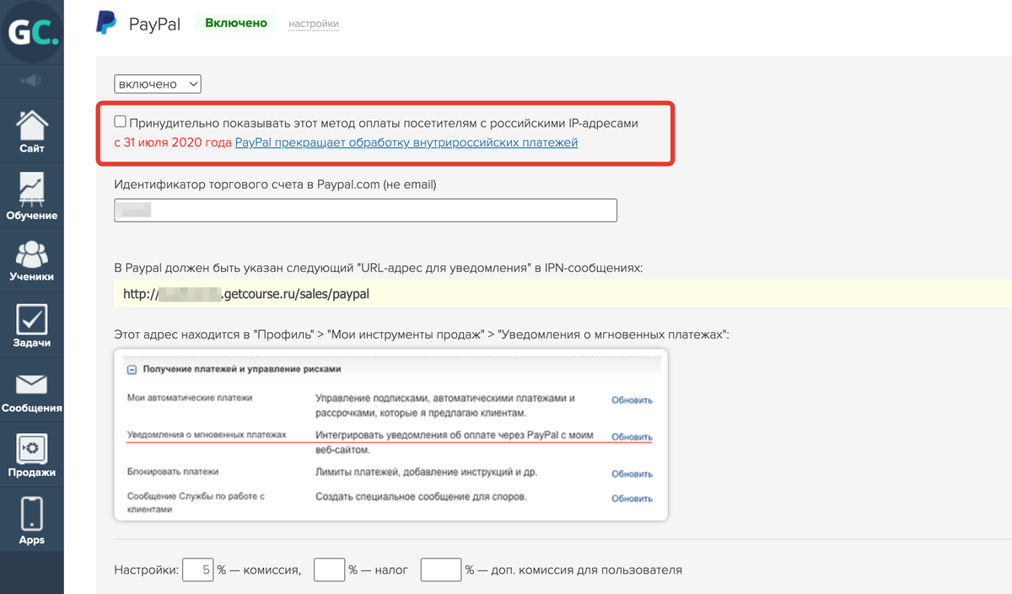1012x594 pixels.
Task: Click the red 'с 31 июля 2020 года' text
Action: click(x=173, y=142)
